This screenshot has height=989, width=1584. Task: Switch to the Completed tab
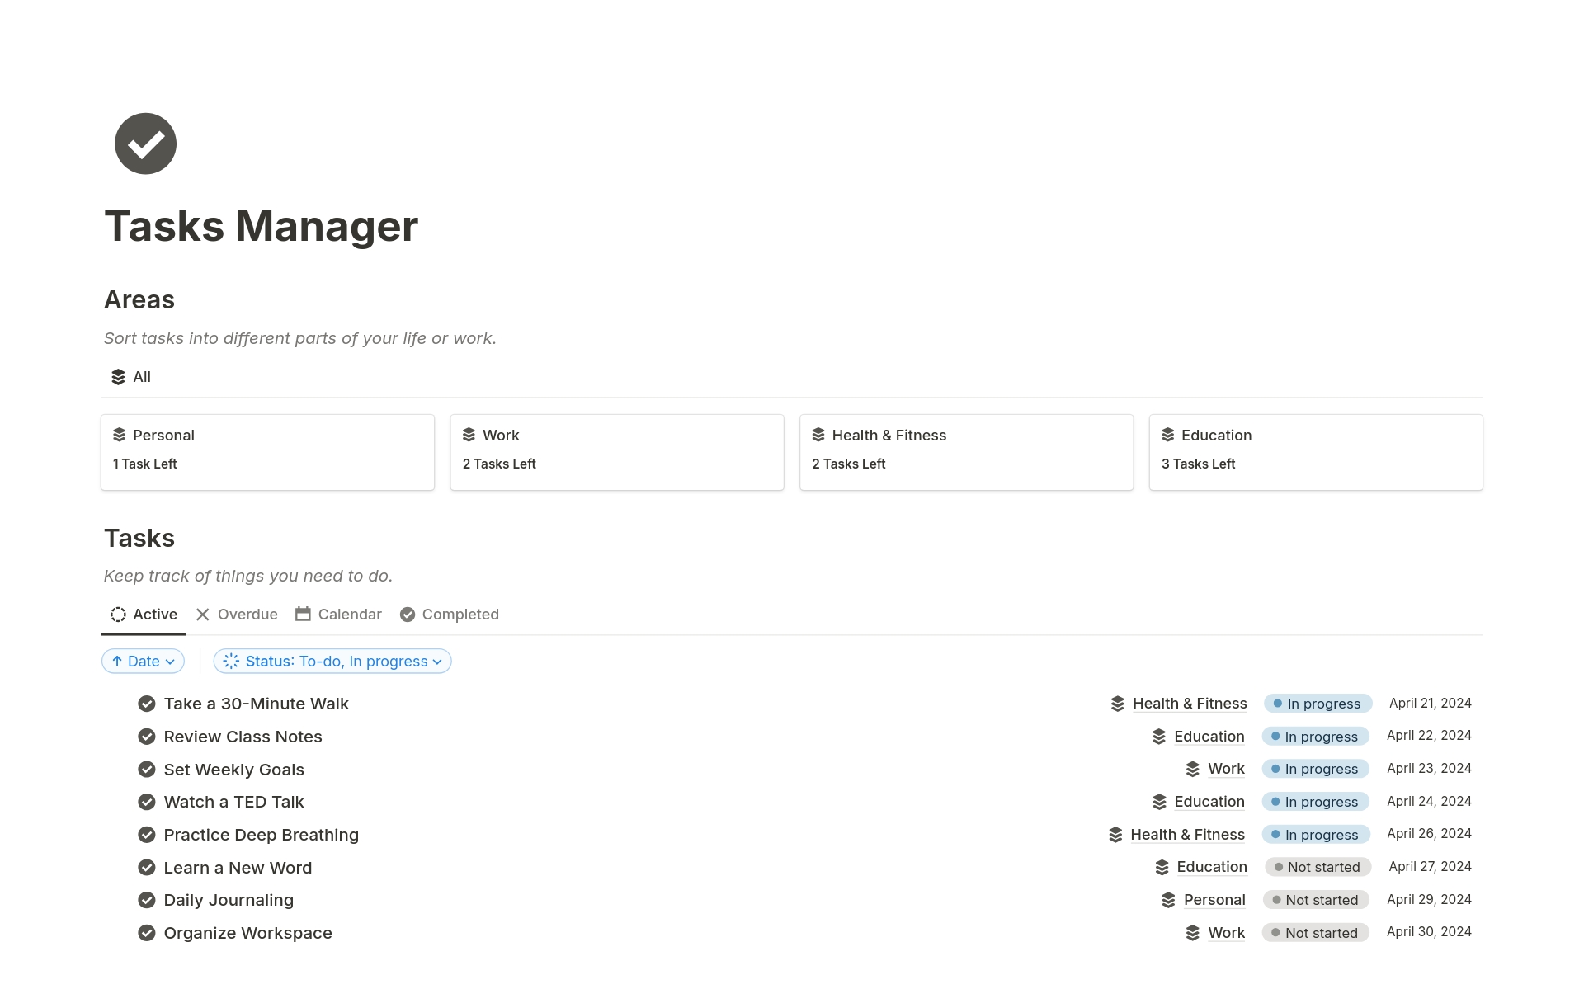point(450,615)
